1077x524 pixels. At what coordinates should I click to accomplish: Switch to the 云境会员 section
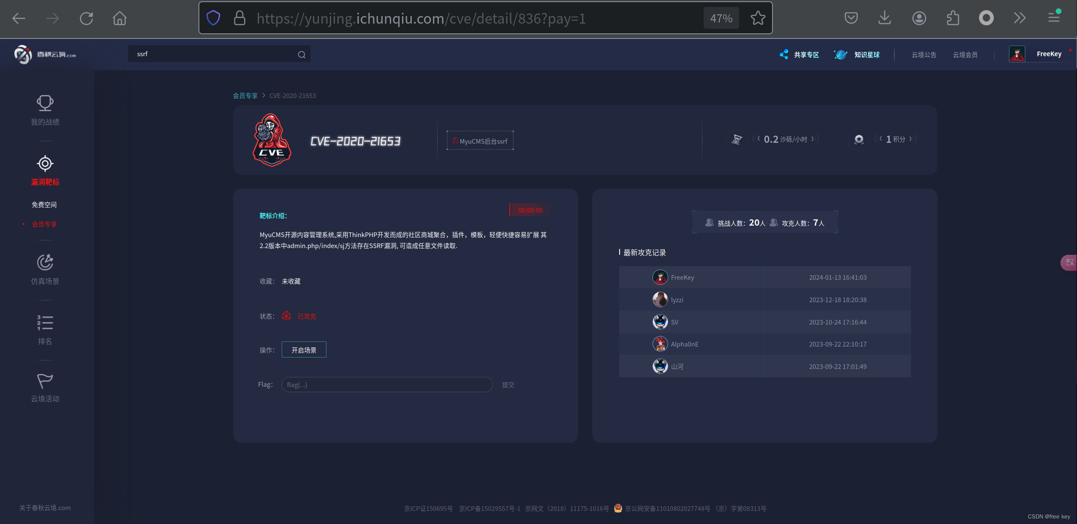(965, 54)
